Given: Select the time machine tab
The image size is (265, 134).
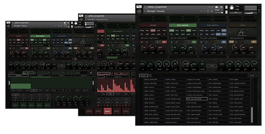Looking at the screenshot, I should pyautogui.click(x=183, y=25).
